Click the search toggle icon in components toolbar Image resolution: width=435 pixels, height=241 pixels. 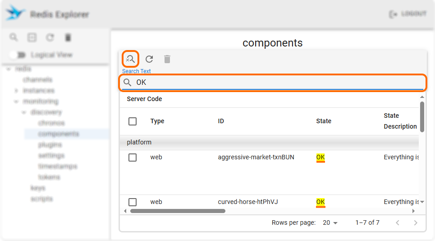click(x=130, y=59)
